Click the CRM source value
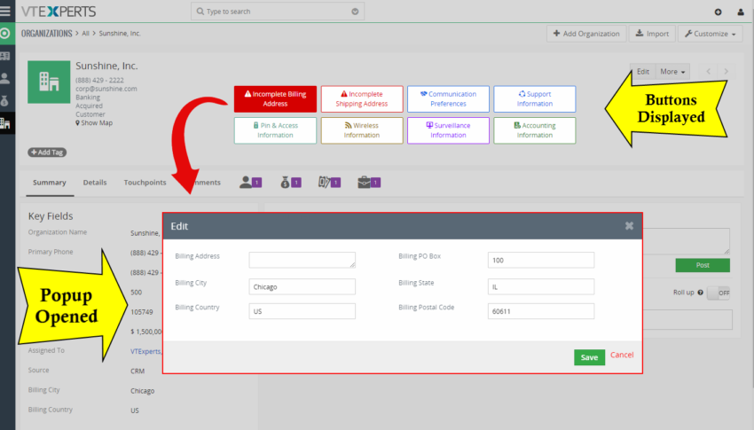The width and height of the screenshot is (754, 430). 137,371
